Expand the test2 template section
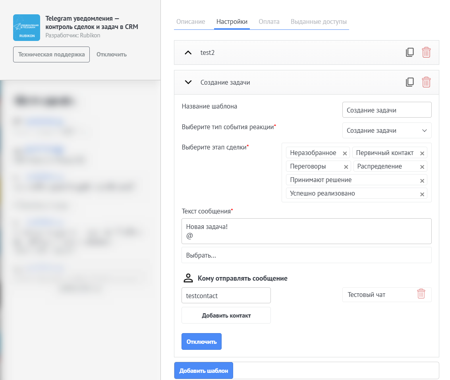The height and width of the screenshot is (380, 450). pyautogui.click(x=188, y=52)
